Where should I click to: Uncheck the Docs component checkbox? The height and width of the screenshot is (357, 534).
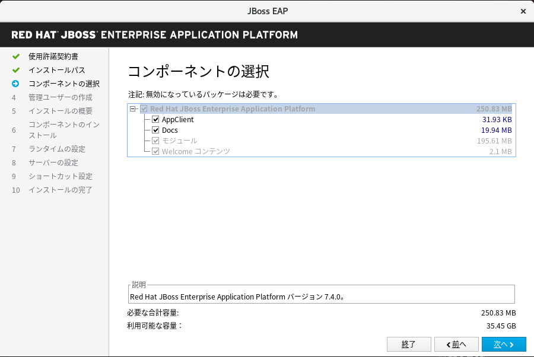pyautogui.click(x=155, y=130)
